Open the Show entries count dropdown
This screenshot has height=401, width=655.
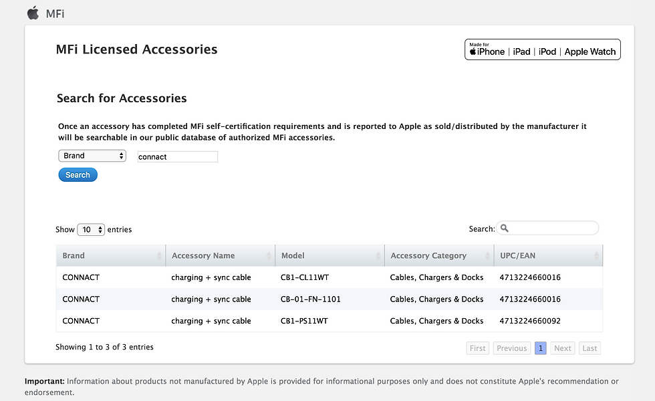point(91,229)
